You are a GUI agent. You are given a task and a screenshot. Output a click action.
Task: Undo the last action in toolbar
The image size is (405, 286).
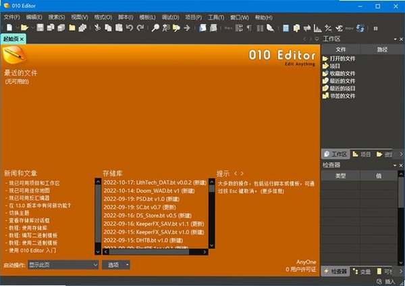coord(130,28)
